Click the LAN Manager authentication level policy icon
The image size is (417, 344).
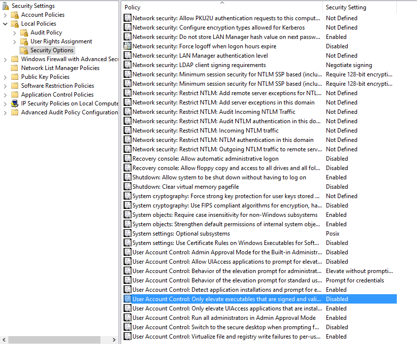click(128, 56)
